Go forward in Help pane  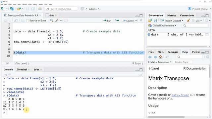(155, 57)
